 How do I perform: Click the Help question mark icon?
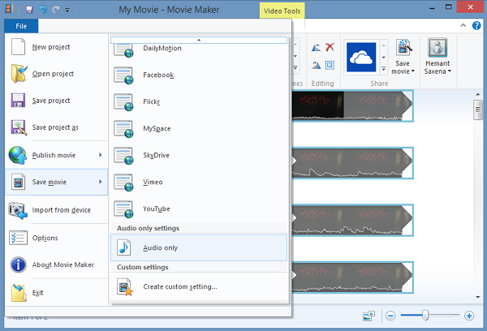coord(475,27)
